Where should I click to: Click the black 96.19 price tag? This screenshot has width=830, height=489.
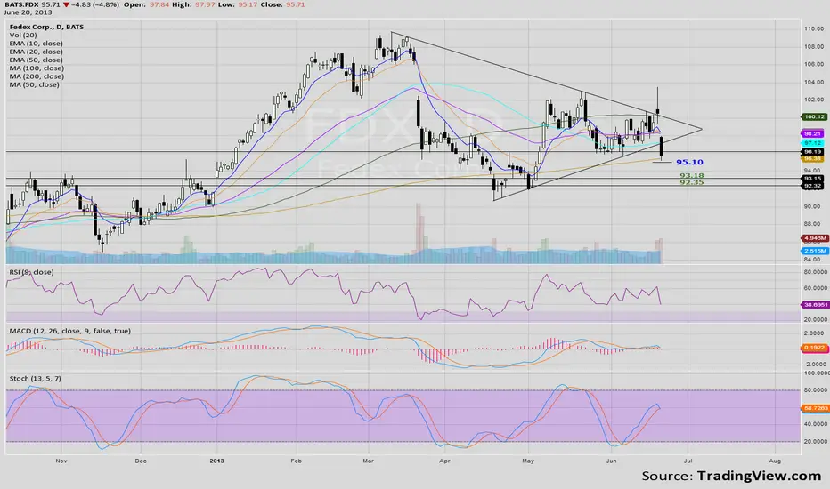pyautogui.click(x=814, y=152)
